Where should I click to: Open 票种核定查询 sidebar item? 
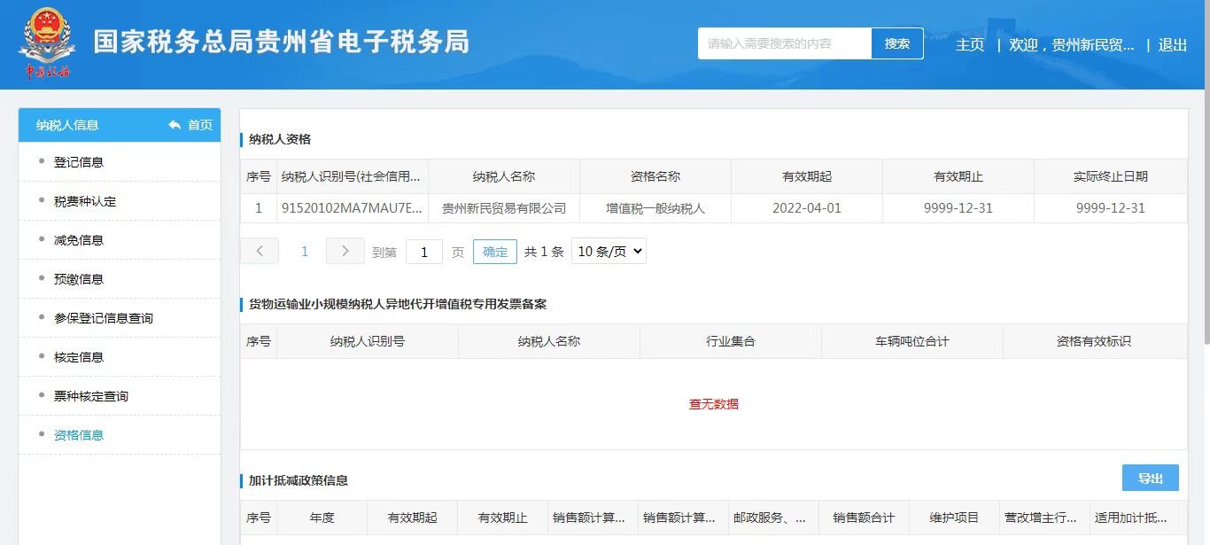91,396
